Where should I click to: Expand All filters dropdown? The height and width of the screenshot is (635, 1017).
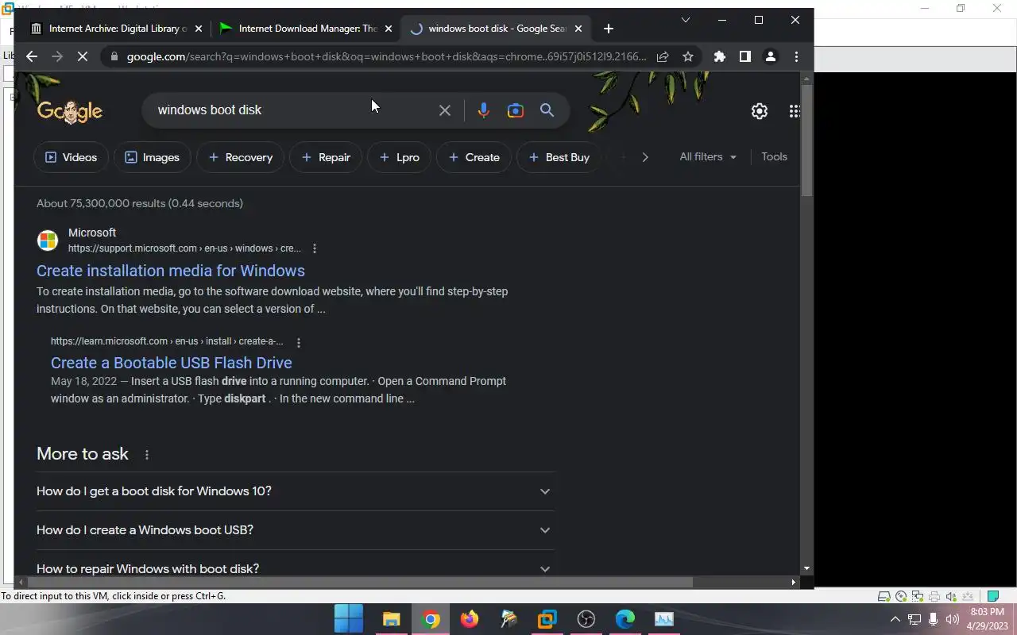click(x=708, y=157)
